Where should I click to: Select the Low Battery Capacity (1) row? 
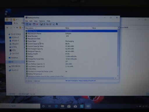coord(71,64)
